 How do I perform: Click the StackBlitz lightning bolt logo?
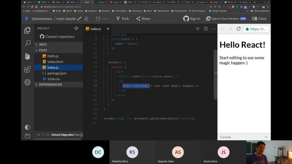pyautogui.click(x=26, y=19)
